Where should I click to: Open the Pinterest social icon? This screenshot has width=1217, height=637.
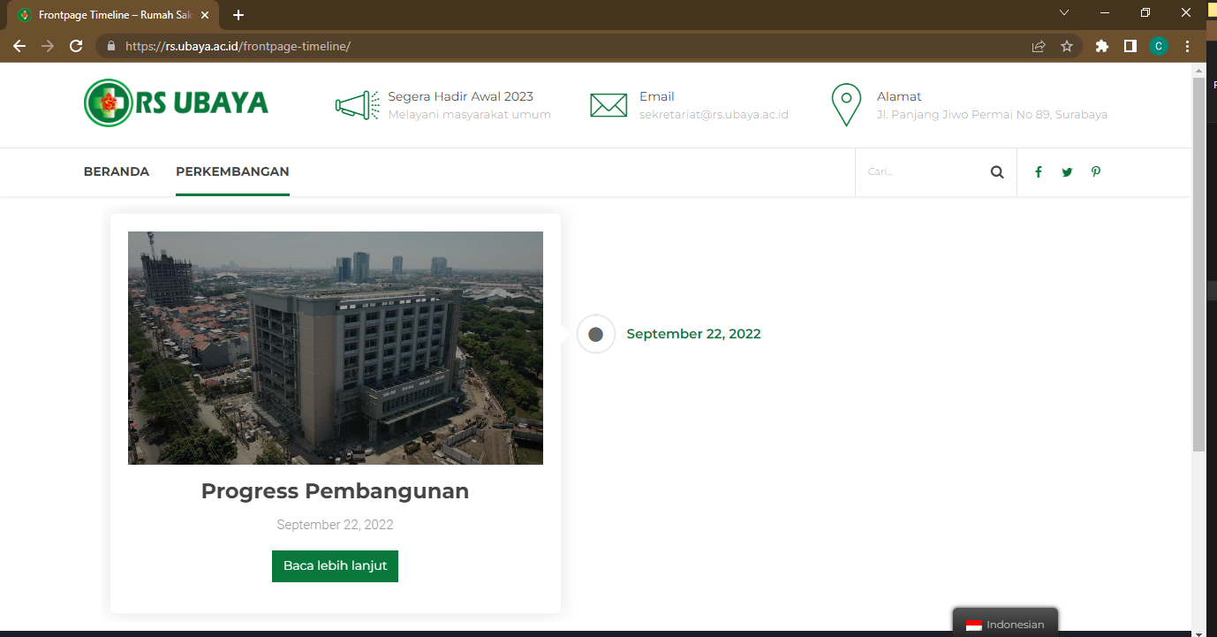(x=1096, y=172)
